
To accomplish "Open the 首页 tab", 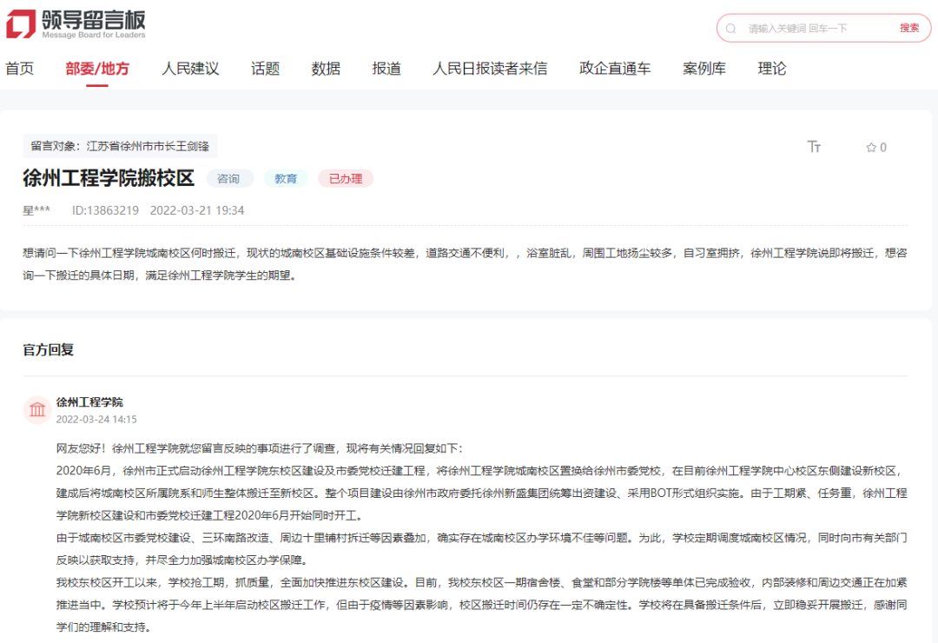I will pyautogui.click(x=20, y=69).
